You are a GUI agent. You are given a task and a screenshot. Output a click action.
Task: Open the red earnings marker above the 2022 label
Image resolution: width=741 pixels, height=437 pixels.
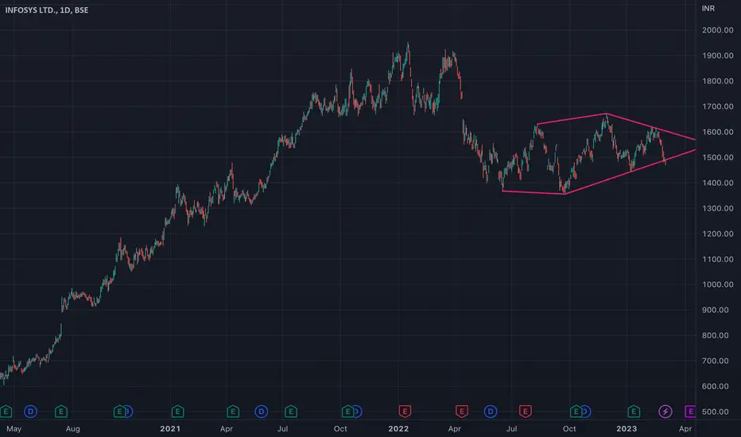405,412
